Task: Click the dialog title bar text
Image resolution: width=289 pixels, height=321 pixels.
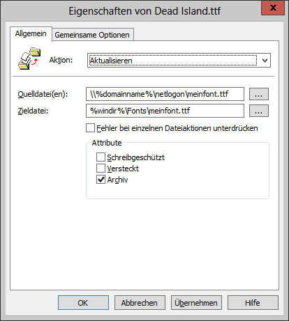Action: 144,11
